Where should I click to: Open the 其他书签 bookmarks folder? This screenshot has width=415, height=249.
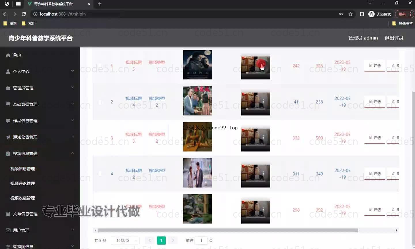(402, 23)
